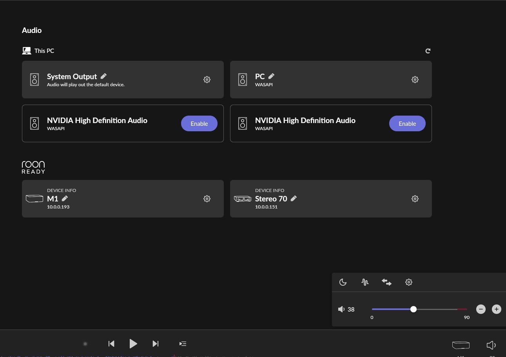Click the This PC computer icon
This screenshot has width=506, height=357.
coord(27,51)
